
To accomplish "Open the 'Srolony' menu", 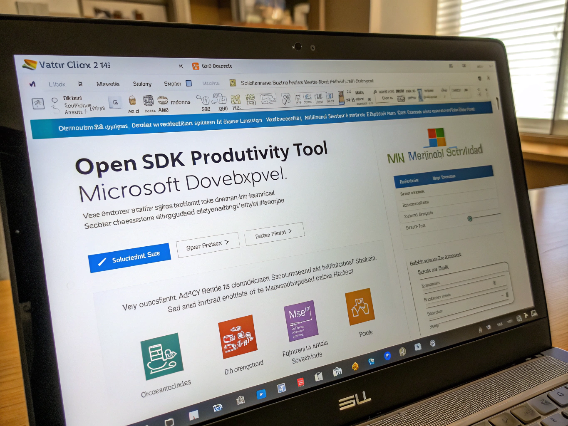I will click(x=142, y=84).
